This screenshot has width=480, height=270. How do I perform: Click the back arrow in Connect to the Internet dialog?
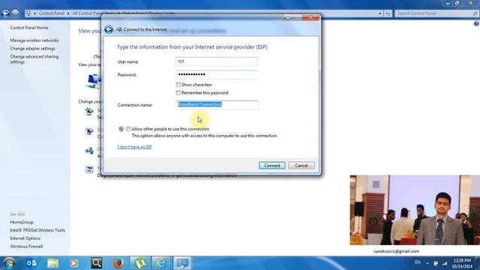tap(109, 29)
